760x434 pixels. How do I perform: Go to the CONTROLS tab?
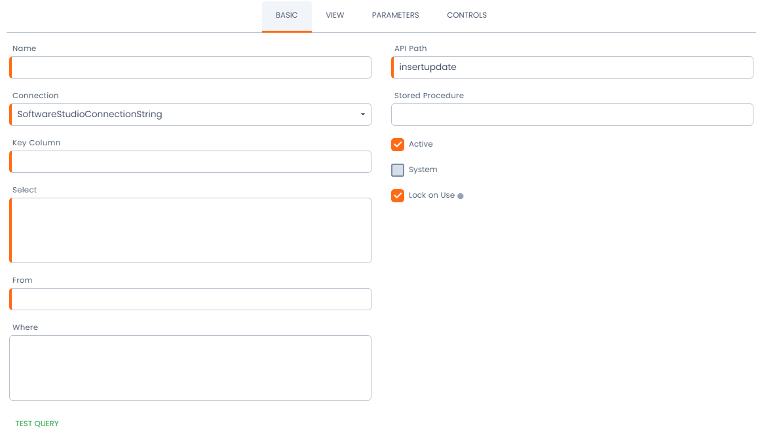coord(466,15)
